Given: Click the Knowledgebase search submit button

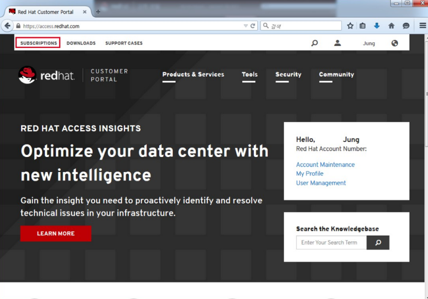Looking at the screenshot, I should pos(378,242).
